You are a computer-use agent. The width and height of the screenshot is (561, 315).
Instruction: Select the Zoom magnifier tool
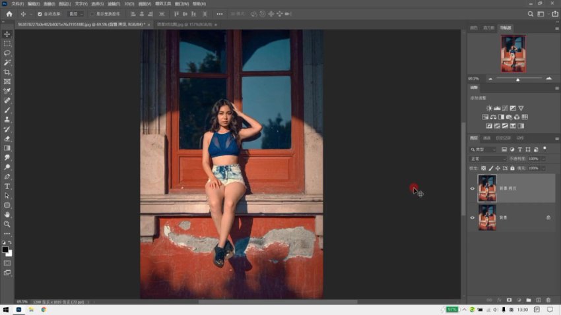(7, 224)
